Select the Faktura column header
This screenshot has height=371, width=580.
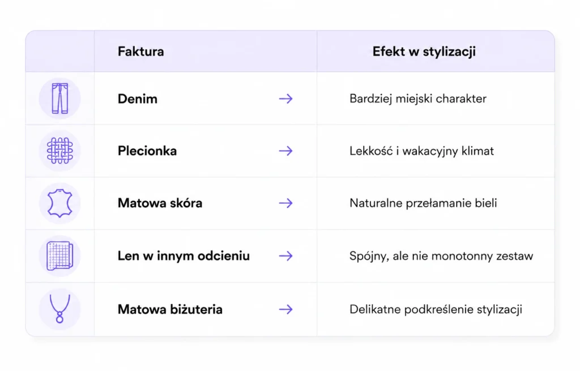point(140,52)
